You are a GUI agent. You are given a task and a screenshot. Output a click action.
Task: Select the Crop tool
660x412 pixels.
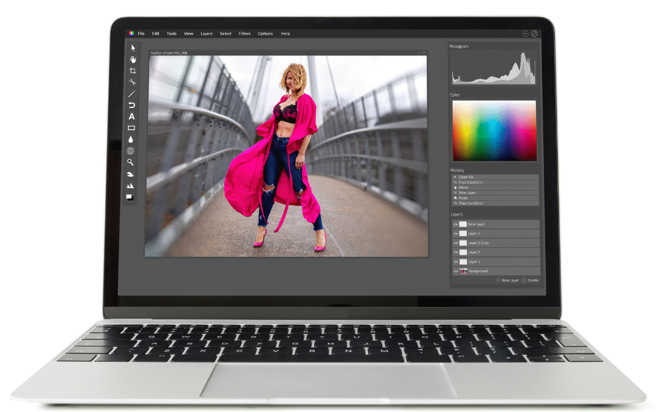coord(132,70)
